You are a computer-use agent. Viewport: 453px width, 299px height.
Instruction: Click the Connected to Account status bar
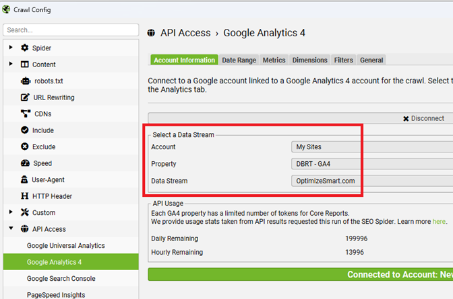point(301,275)
